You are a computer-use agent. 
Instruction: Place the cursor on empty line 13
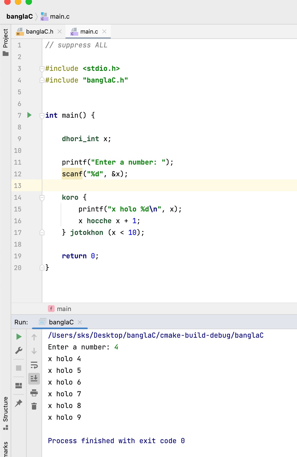tap(169, 185)
